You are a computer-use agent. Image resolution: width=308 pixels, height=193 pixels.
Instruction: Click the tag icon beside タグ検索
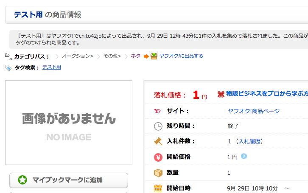[x=8, y=67]
